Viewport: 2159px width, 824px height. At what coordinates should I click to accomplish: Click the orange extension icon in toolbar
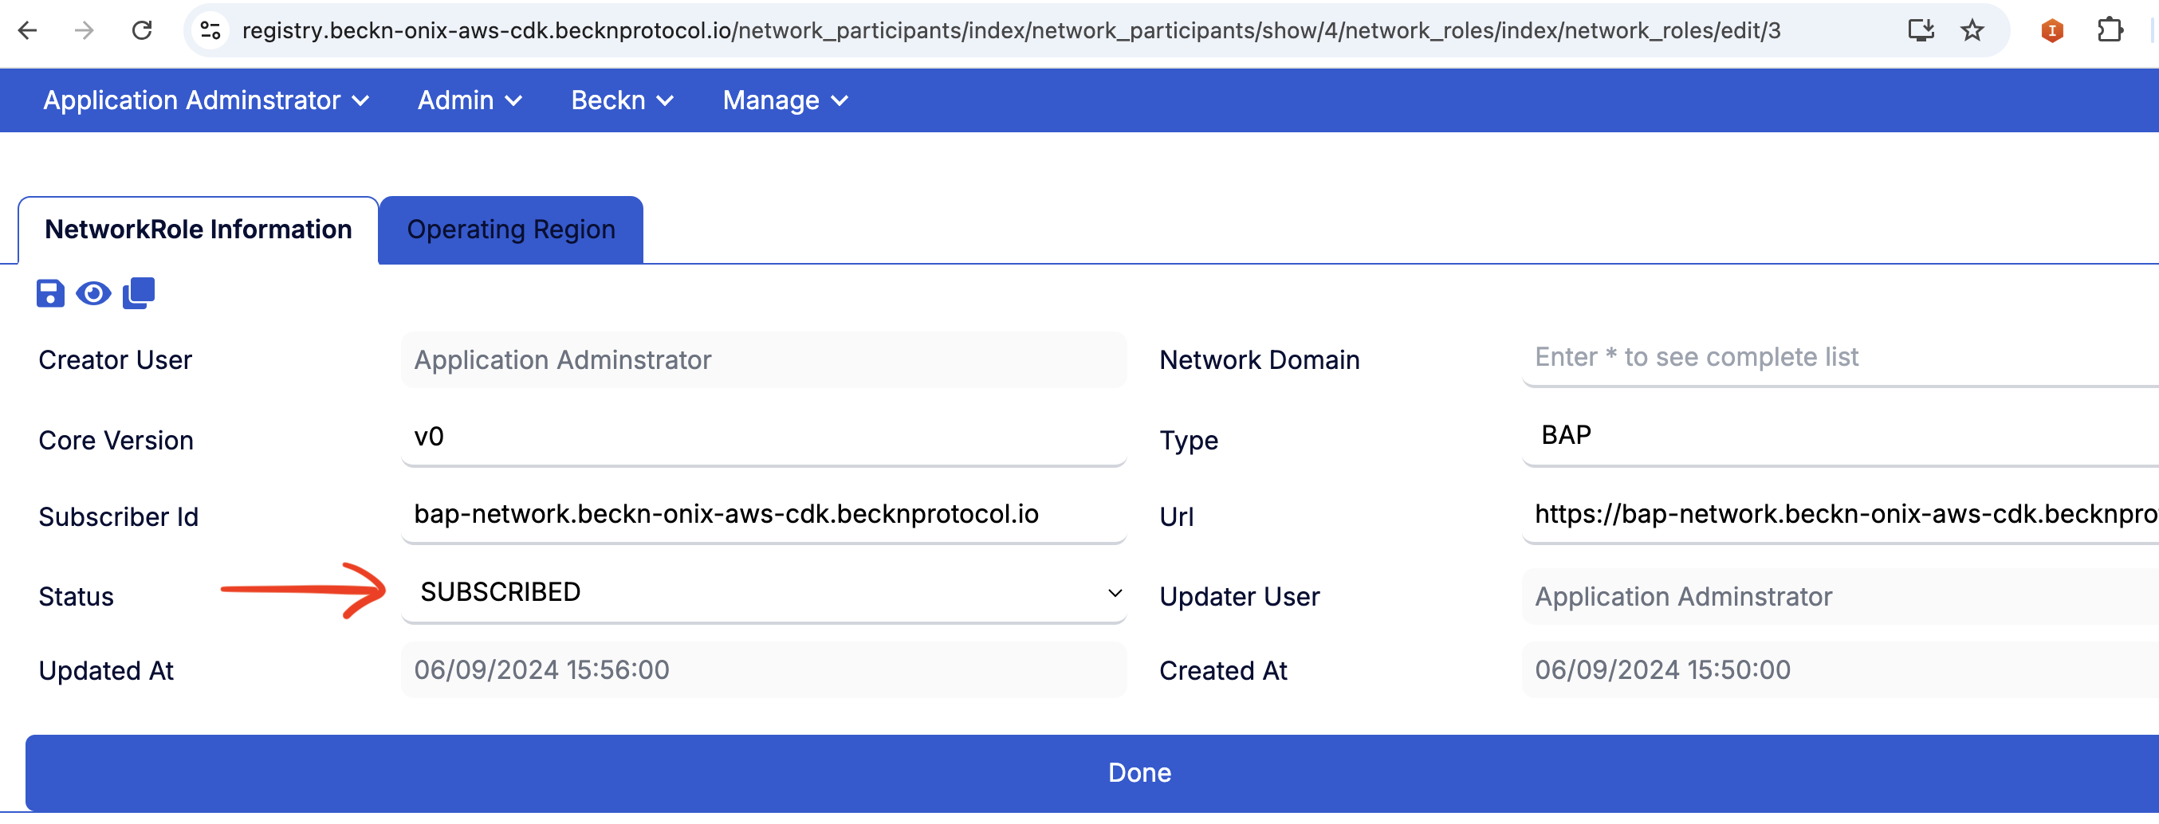pyautogui.click(x=2051, y=31)
